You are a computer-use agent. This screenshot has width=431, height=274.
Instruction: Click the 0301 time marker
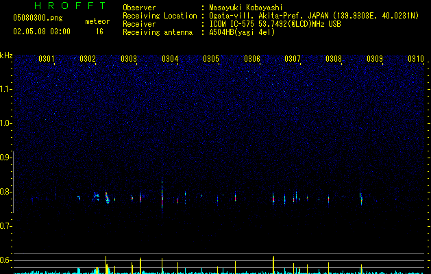[47, 59]
